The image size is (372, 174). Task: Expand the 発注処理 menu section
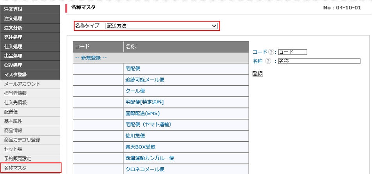pos(30,37)
